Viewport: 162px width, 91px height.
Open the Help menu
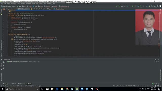pos(54,4)
